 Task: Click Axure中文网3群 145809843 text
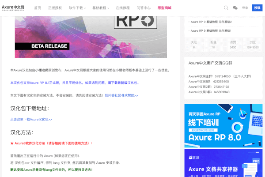pyautogui.click(x=209, y=92)
